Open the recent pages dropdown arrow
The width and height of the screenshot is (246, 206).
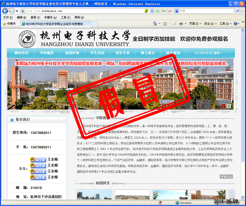[x=17, y=11]
